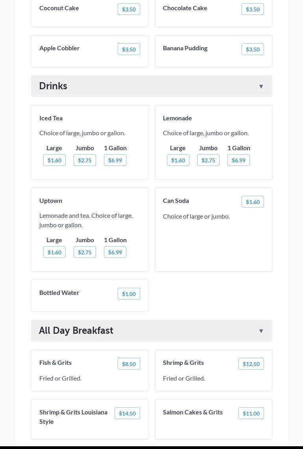Choose Iced Tea 1 Gallon $6.99
Viewport: 303px width, 449px height.
115,160
